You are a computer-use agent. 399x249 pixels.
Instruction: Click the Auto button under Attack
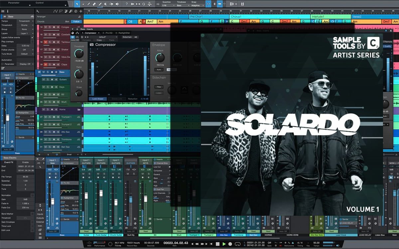coord(159,69)
